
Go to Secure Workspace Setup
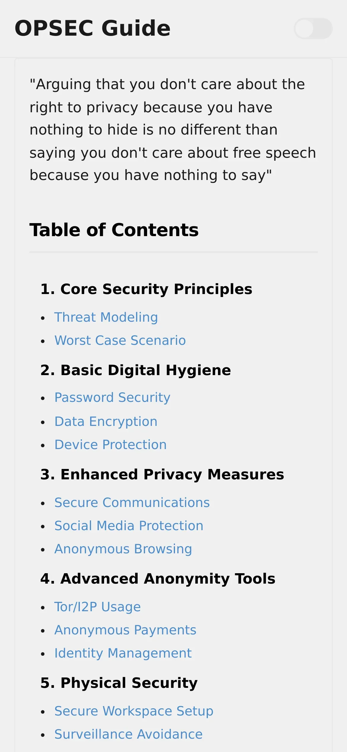tap(134, 711)
